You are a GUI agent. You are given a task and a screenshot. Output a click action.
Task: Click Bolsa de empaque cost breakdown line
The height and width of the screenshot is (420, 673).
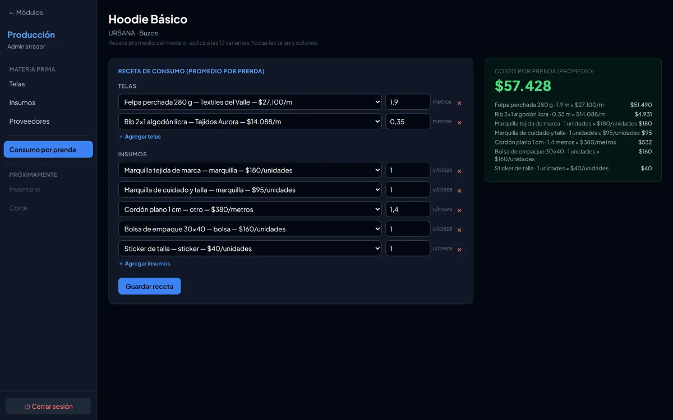click(573, 155)
